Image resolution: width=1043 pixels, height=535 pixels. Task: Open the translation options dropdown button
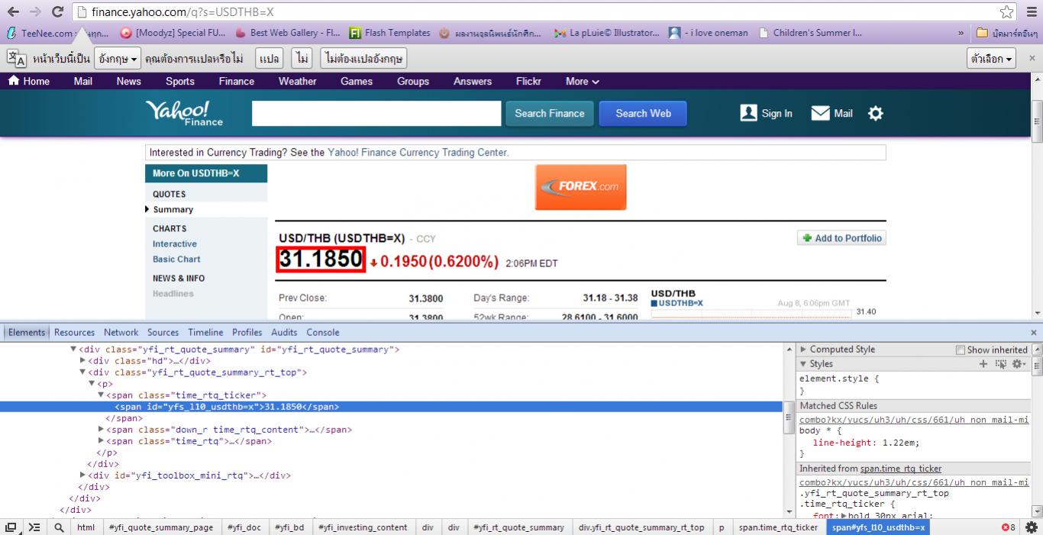(991, 59)
